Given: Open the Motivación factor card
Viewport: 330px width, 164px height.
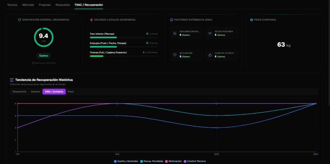Looking at the screenshot, I should (x=186, y=55).
